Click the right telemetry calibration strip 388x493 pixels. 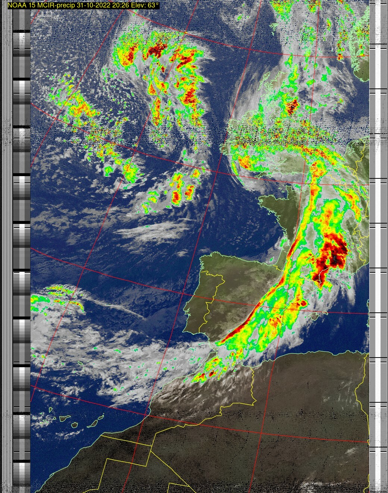point(378,246)
